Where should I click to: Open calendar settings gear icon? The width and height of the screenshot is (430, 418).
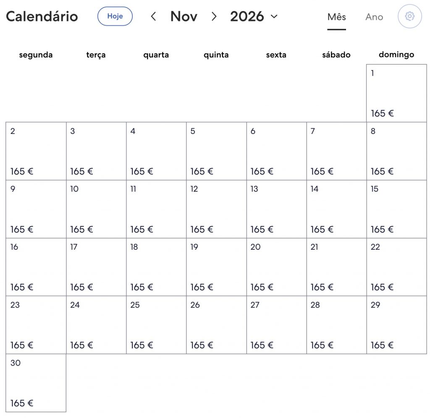[409, 16]
